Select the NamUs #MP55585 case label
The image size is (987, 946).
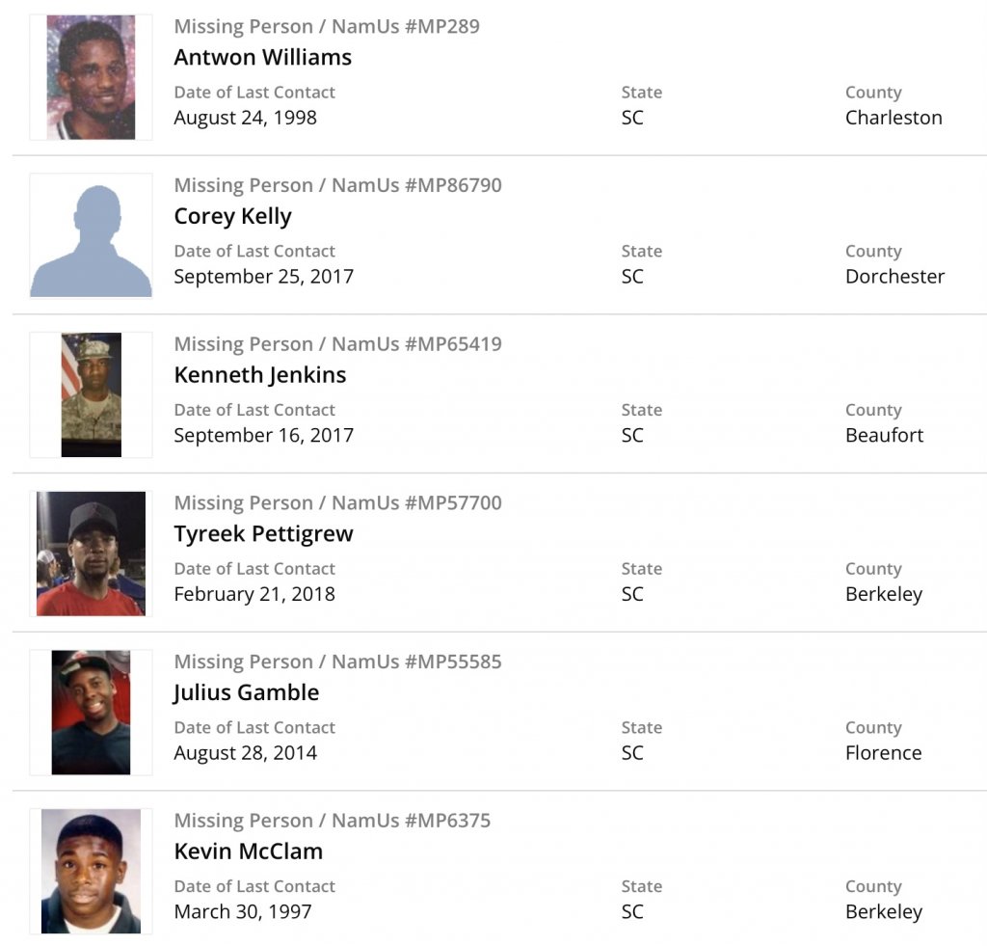(x=337, y=662)
